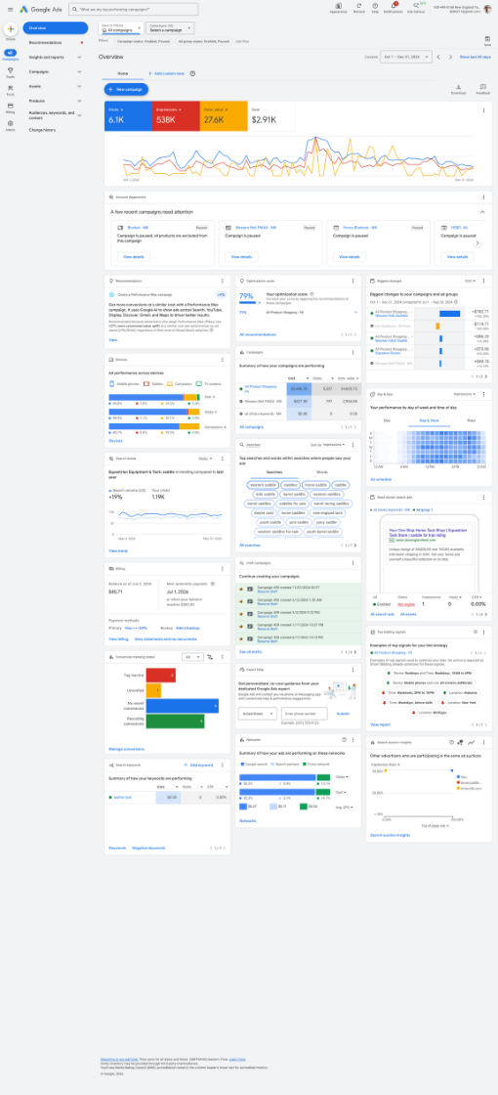Click the New campaign button
498x1095 pixels.
(126, 89)
